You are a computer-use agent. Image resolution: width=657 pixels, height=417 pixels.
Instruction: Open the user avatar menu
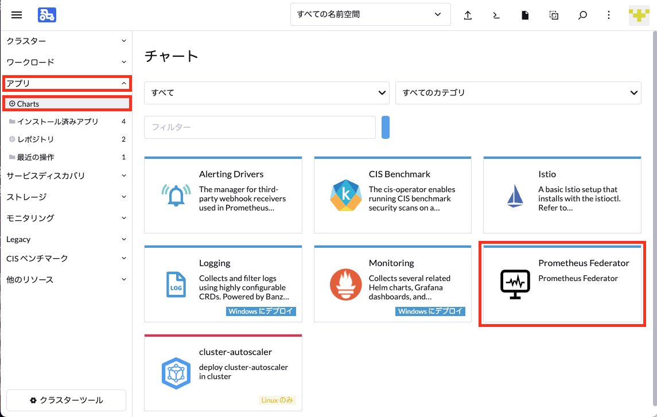click(639, 15)
